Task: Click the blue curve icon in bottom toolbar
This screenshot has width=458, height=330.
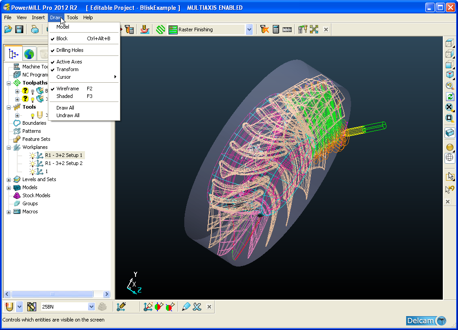Action: [197, 307]
